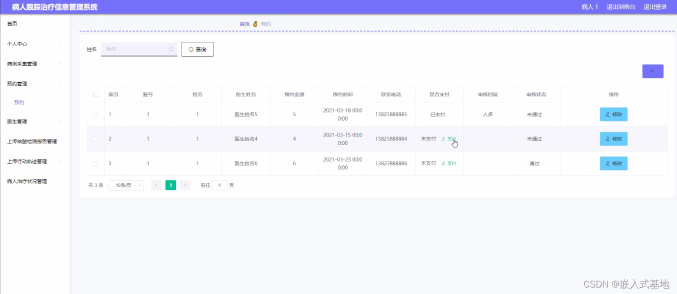This screenshot has width=677, height=294.
Task: Click the 前往 page number input box
Action: pos(219,185)
